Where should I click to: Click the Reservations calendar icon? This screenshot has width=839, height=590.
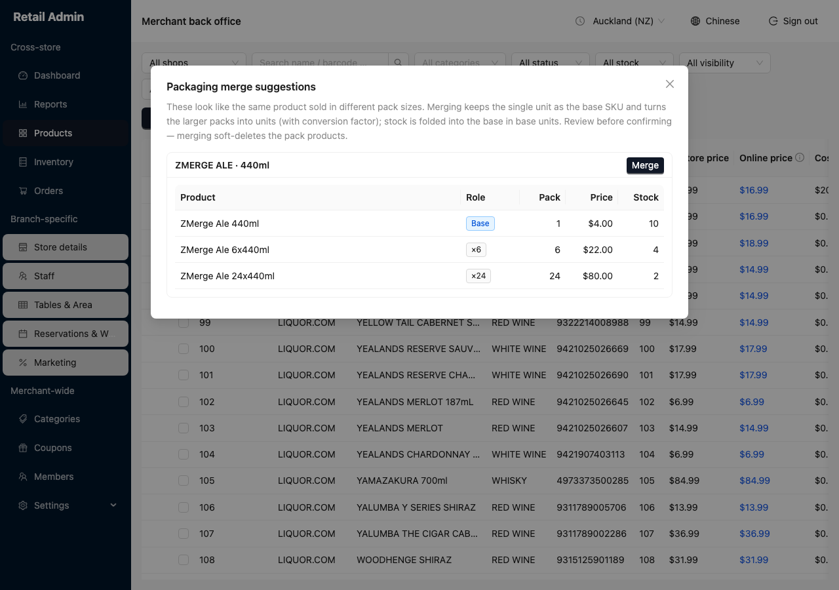23,334
